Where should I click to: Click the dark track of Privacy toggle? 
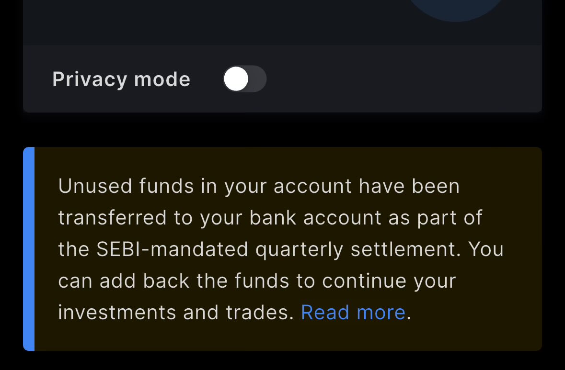pos(257,79)
